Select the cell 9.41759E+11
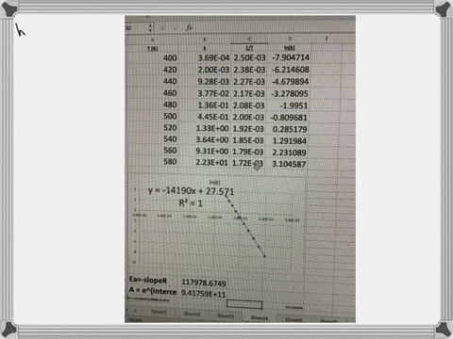Viewport: 453px width, 339px height. pyautogui.click(x=203, y=294)
